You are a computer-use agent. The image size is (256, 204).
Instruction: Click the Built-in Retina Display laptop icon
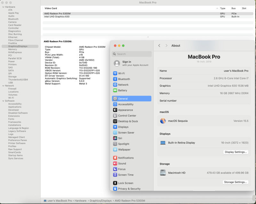point(163,143)
